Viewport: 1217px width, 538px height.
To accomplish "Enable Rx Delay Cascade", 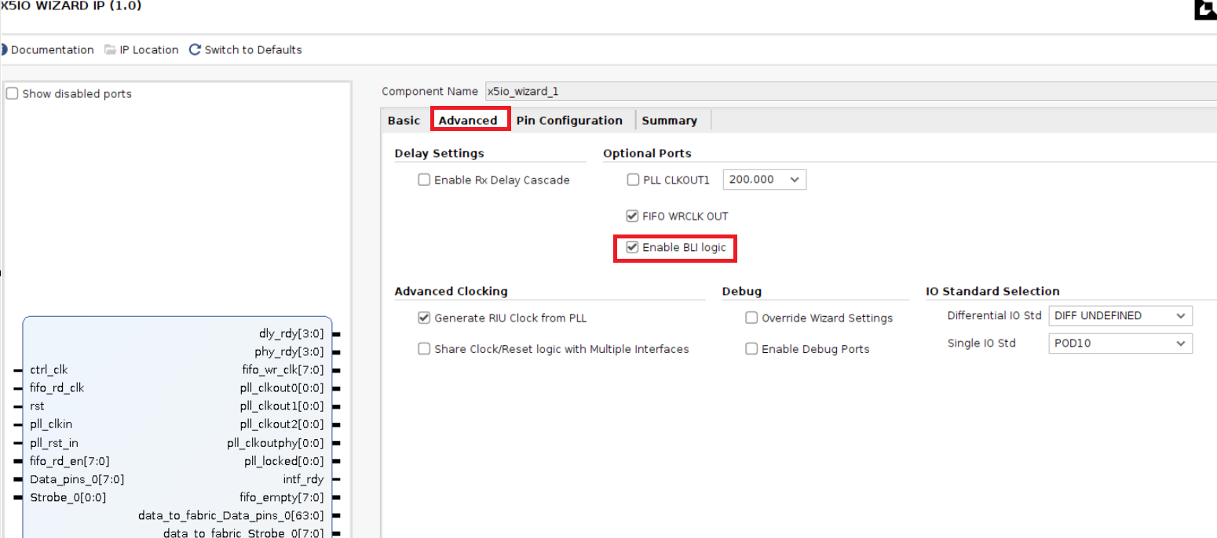I will [424, 180].
